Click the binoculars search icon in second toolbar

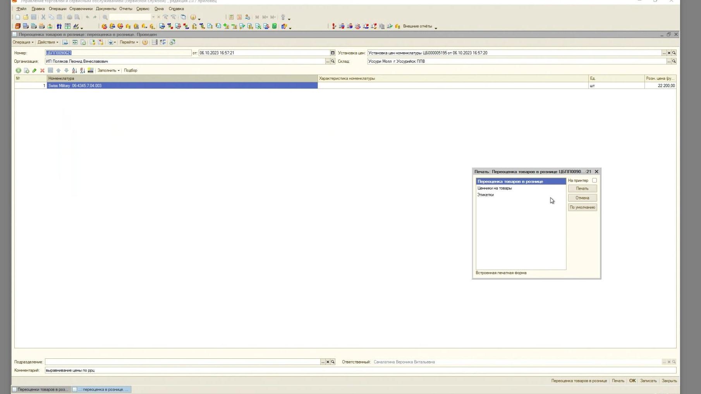coord(59,26)
